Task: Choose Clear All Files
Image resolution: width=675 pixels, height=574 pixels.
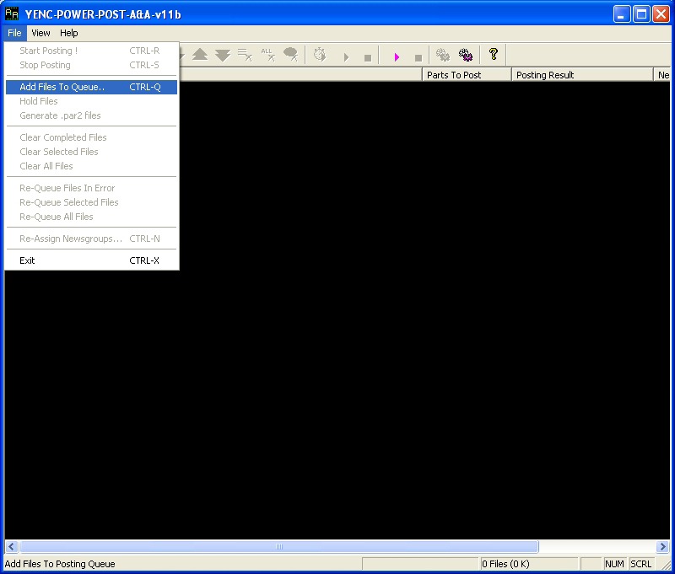Action: (92, 166)
